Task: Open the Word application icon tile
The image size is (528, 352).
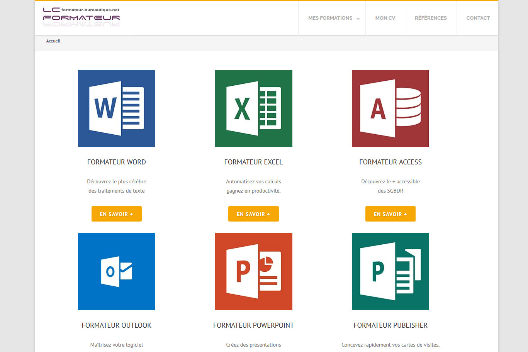Action: point(117,108)
